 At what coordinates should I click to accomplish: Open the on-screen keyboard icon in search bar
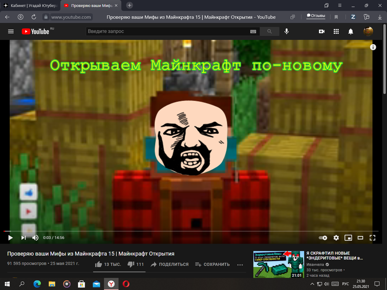point(253,31)
